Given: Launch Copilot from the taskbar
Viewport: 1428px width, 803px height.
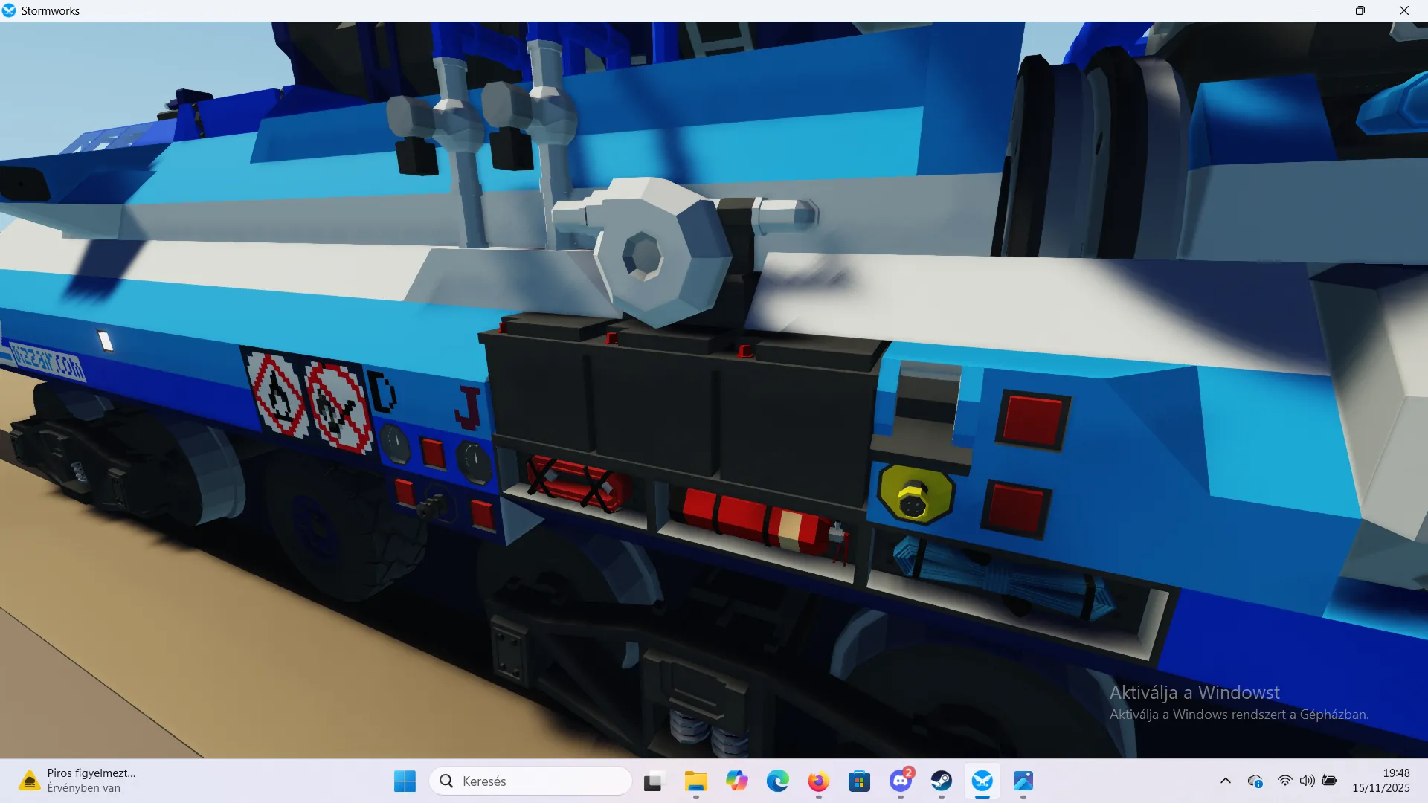Looking at the screenshot, I should (x=736, y=781).
